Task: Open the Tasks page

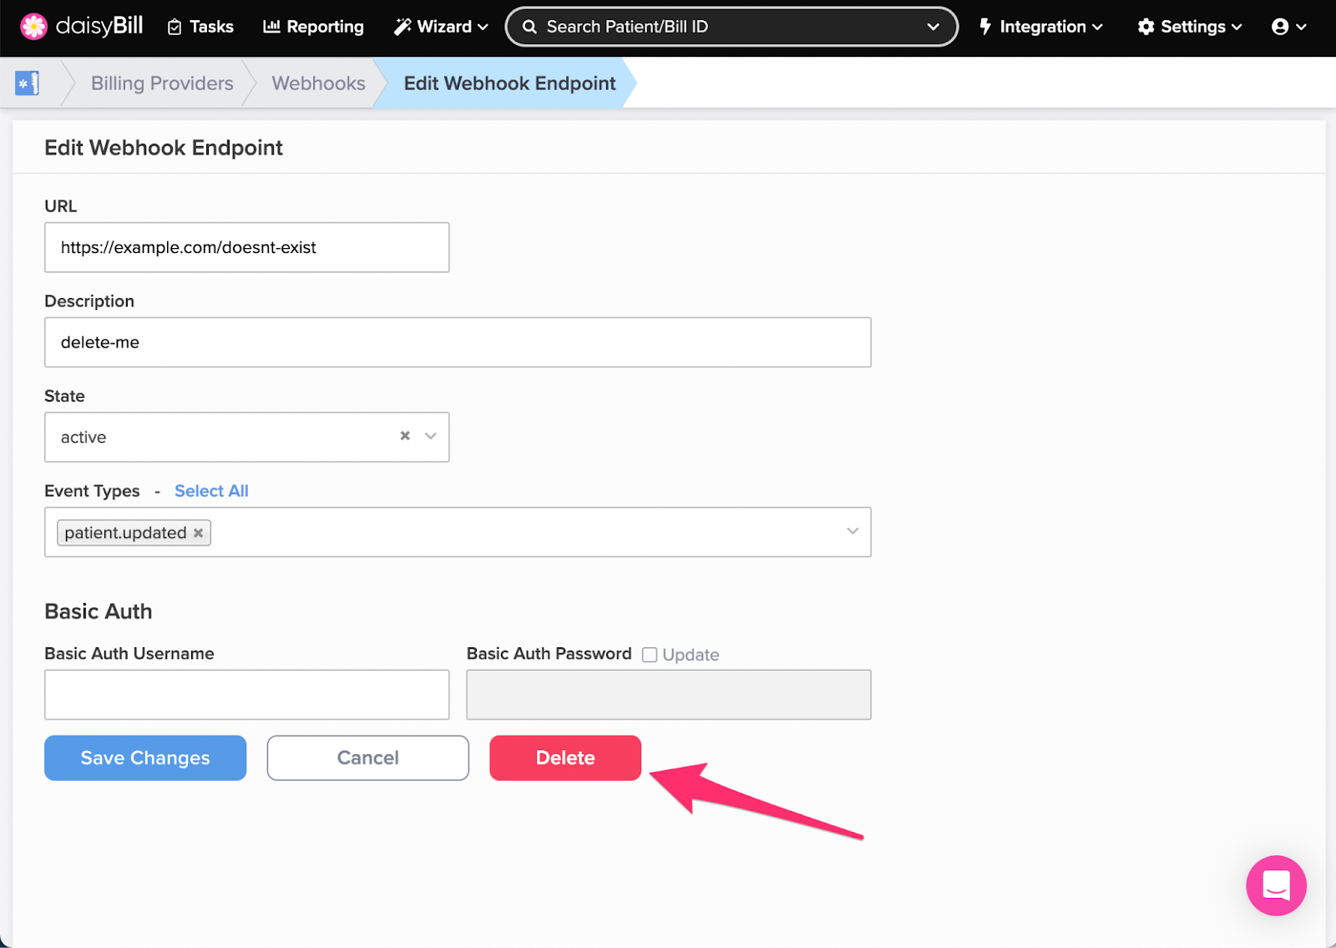Action: [x=200, y=27]
